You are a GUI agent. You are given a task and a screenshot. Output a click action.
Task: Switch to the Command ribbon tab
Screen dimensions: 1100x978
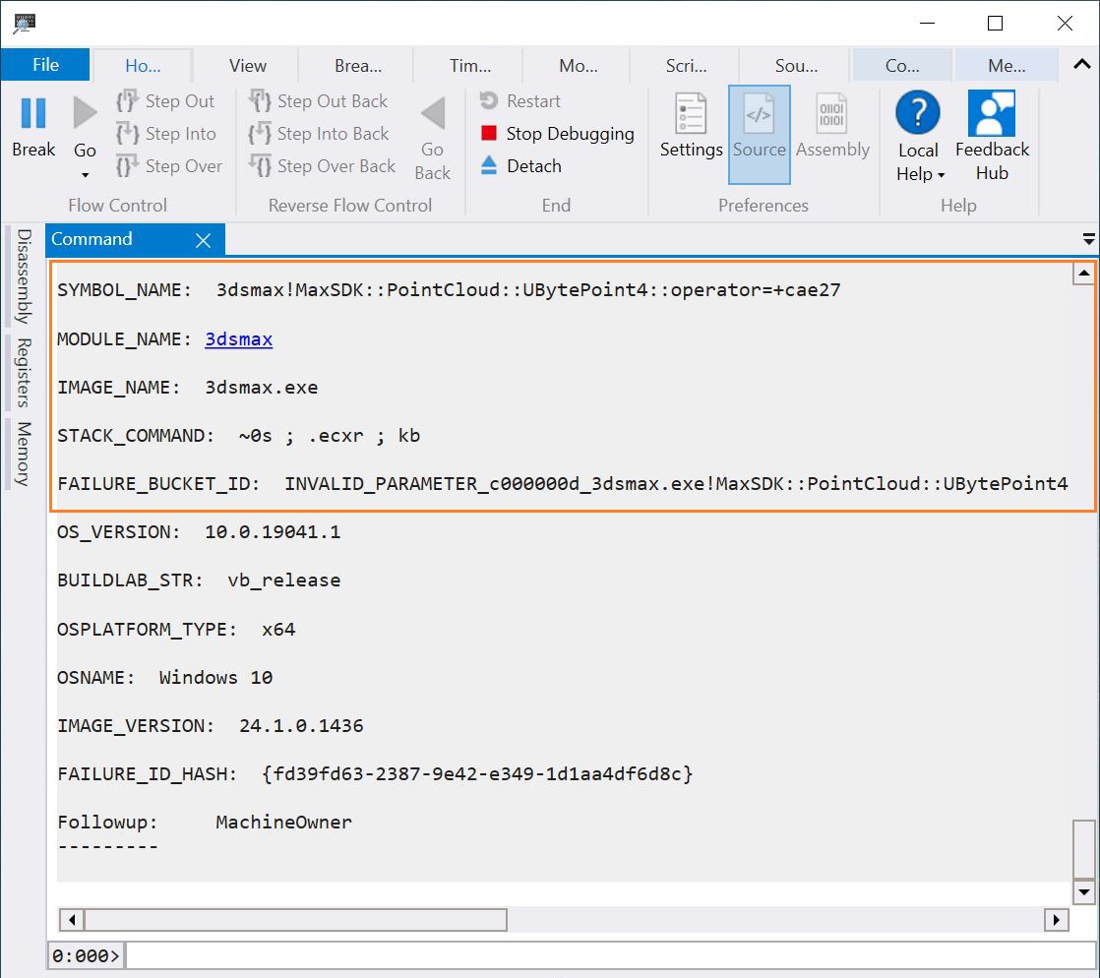click(x=902, y=66)
